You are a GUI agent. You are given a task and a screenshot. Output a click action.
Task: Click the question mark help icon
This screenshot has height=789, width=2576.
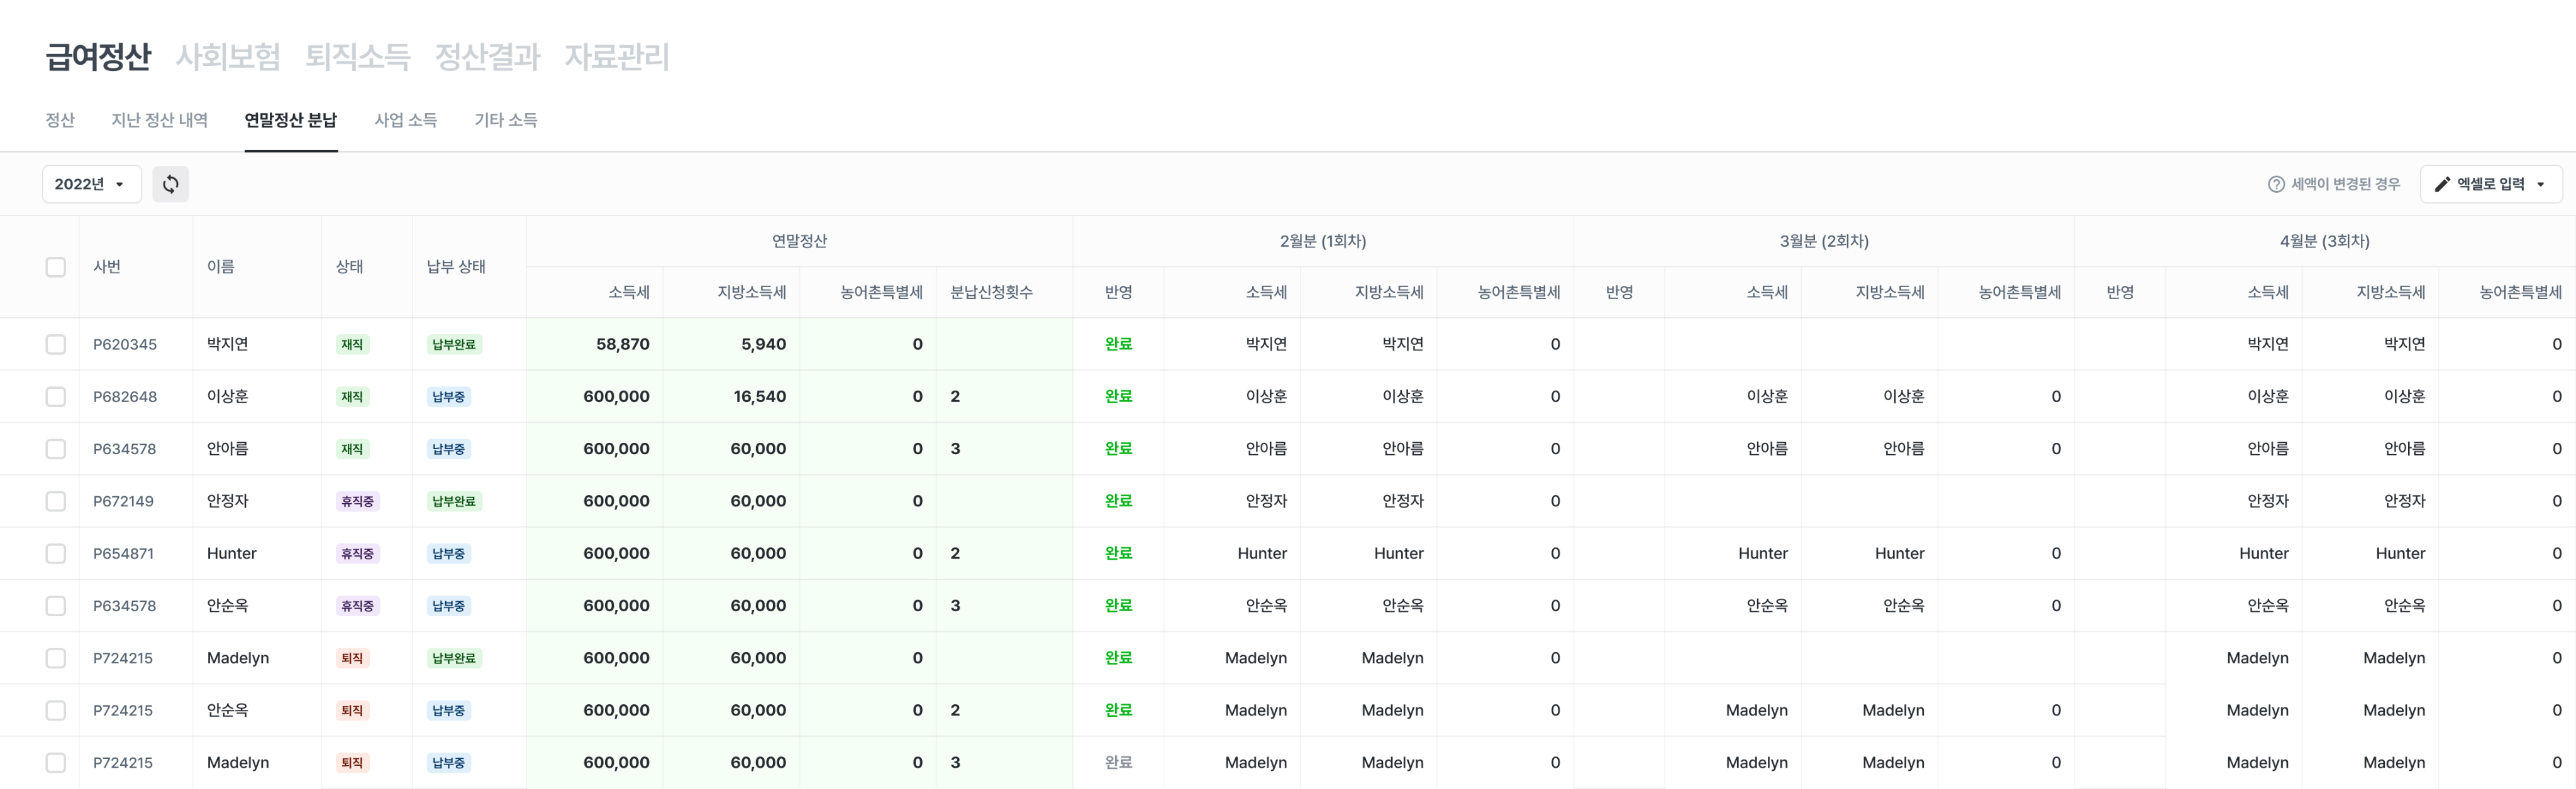tap(2276, 184)
